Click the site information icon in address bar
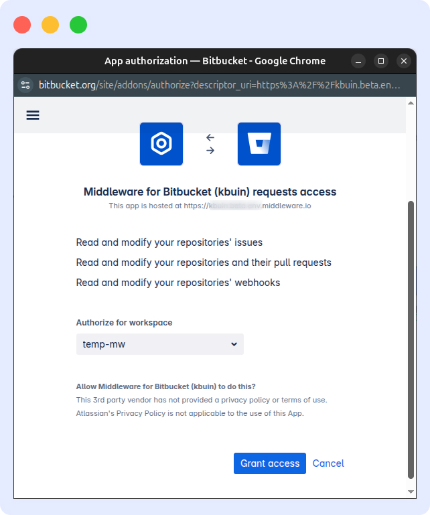 [x=25, y=86]
